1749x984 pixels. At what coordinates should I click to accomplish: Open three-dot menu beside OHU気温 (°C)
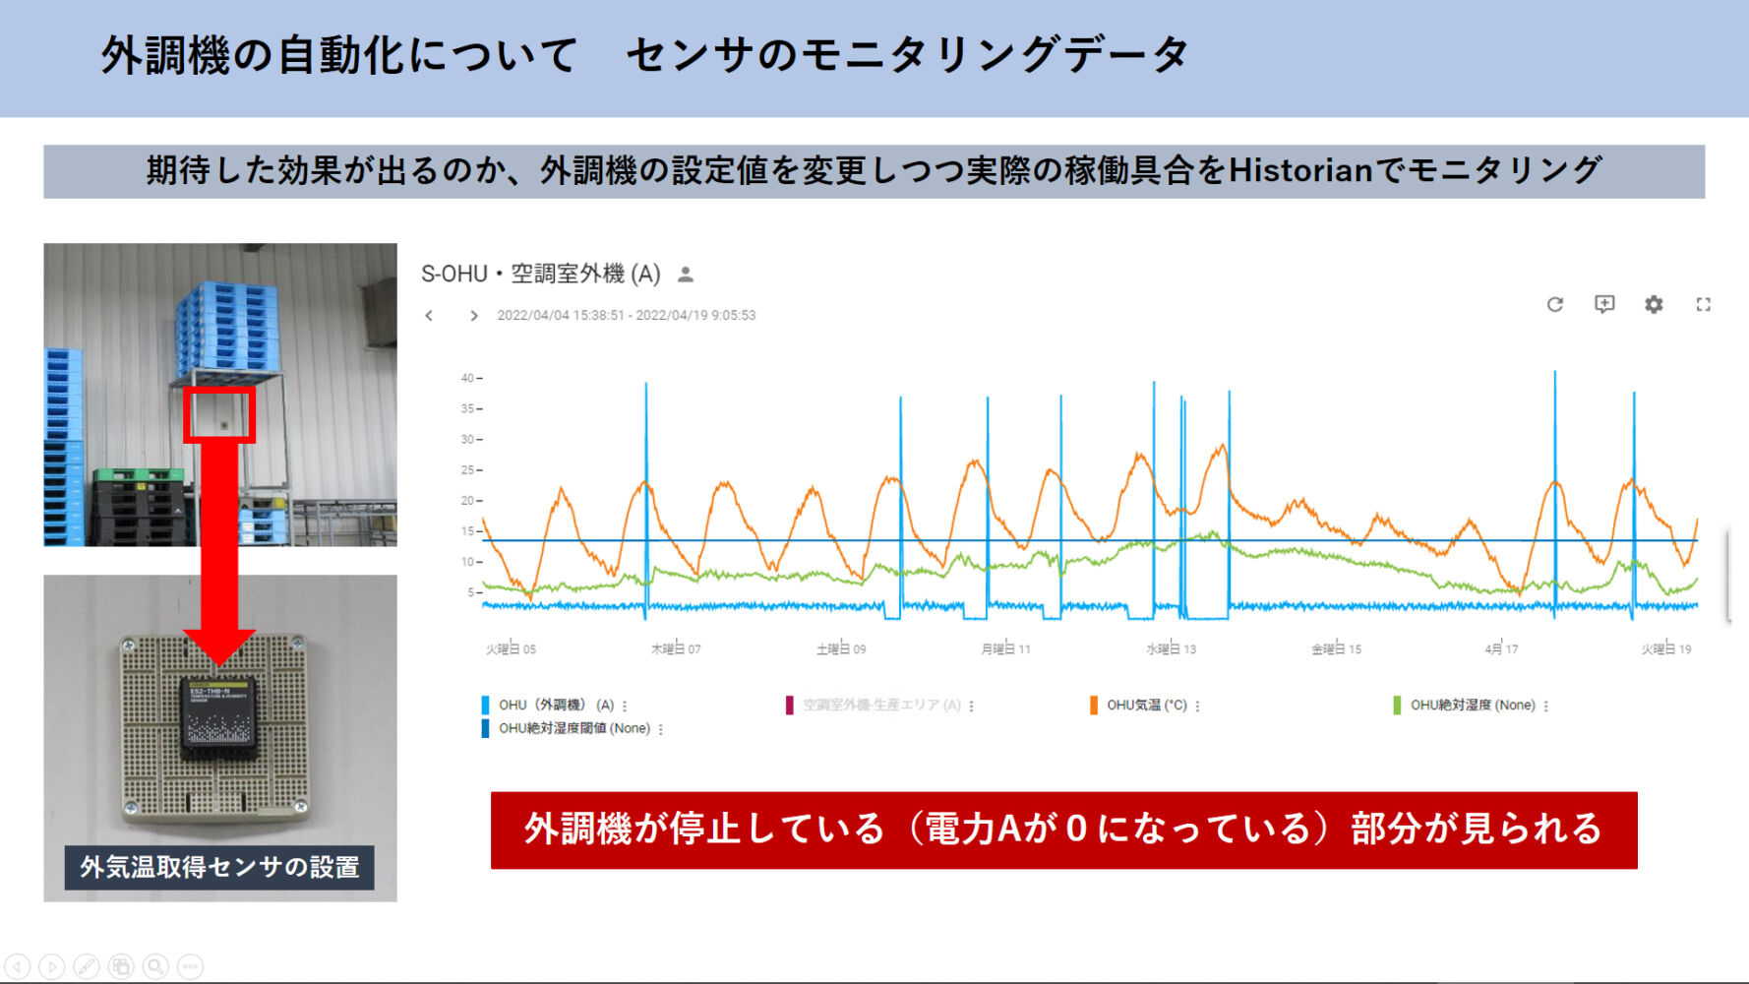(x=1197, y=707)
